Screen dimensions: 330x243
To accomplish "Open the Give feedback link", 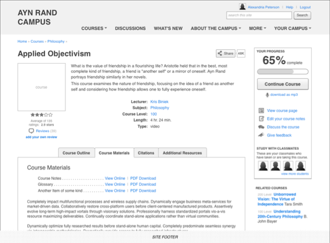I will point(279,135).
